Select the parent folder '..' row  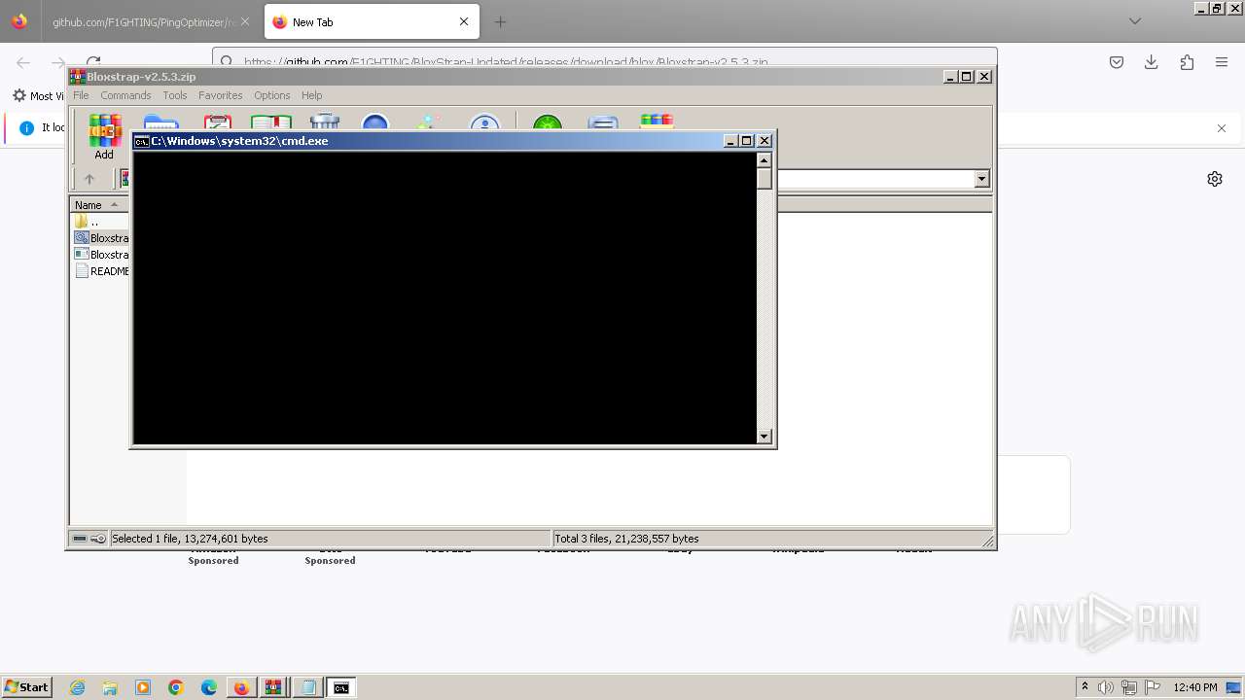pos(101,222)
